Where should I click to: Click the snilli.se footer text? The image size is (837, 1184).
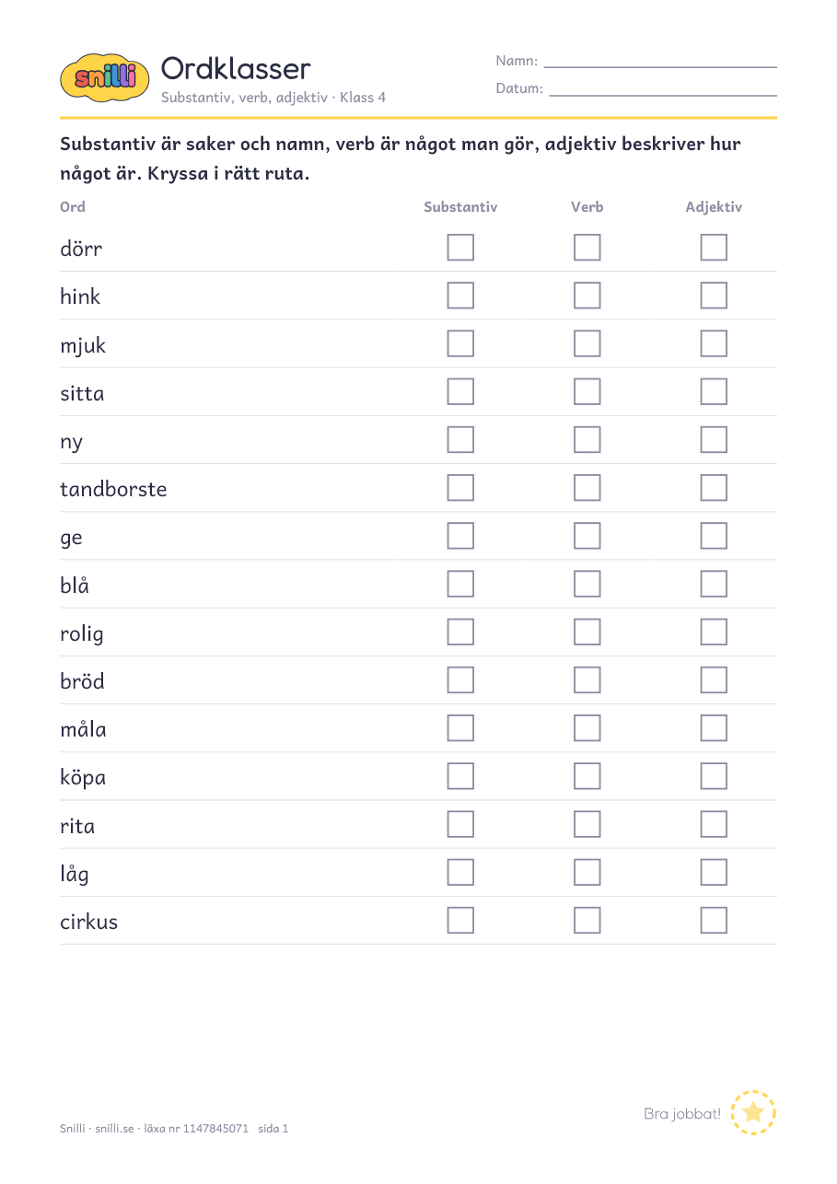(x=114, y=1129)
